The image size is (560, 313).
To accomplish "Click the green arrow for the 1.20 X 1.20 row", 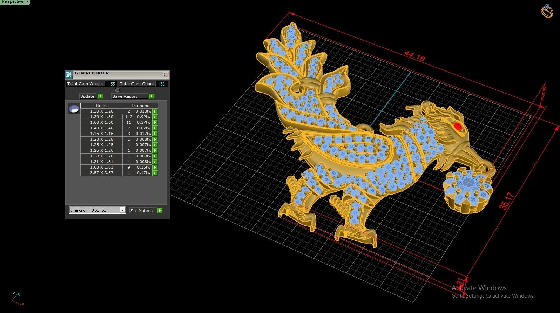I will (x=155, y=111).
